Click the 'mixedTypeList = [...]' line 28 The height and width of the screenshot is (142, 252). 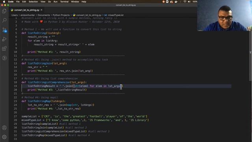[x=85, y=120]
